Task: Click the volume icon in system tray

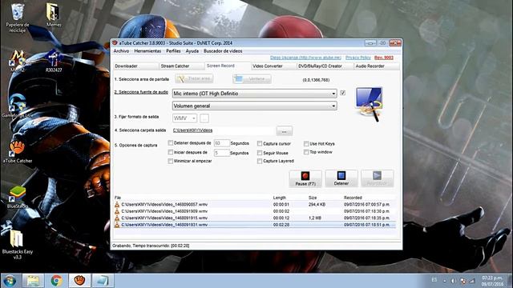Action: 453,281
